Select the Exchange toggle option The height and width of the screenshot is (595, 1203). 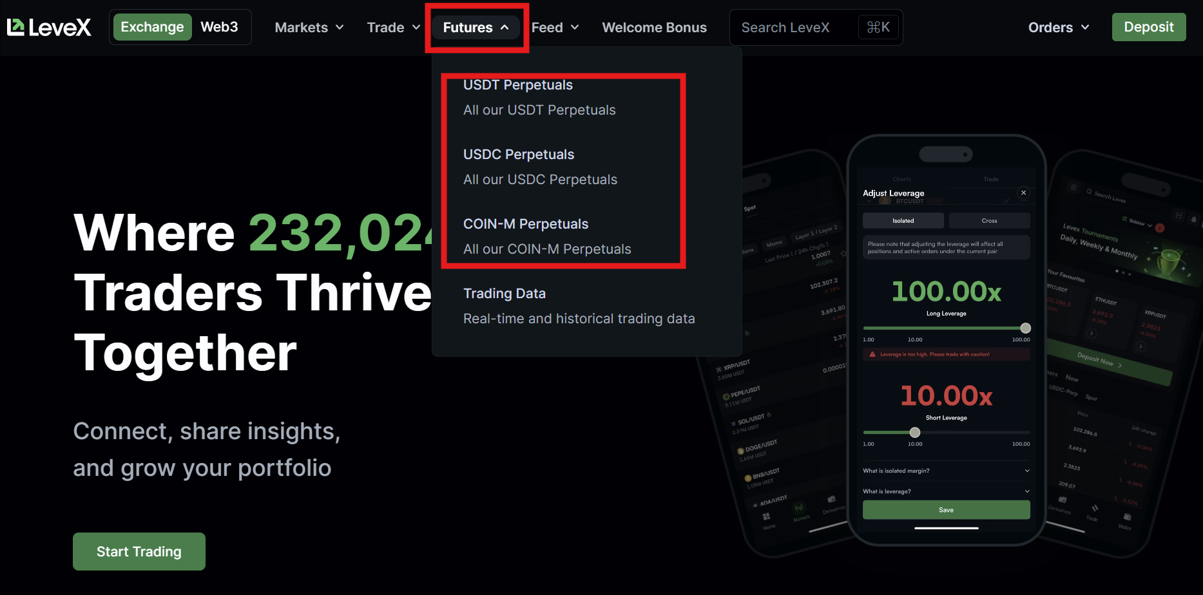tap(153, 27)
